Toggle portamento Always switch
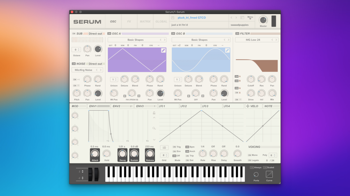 click(252, 168)
